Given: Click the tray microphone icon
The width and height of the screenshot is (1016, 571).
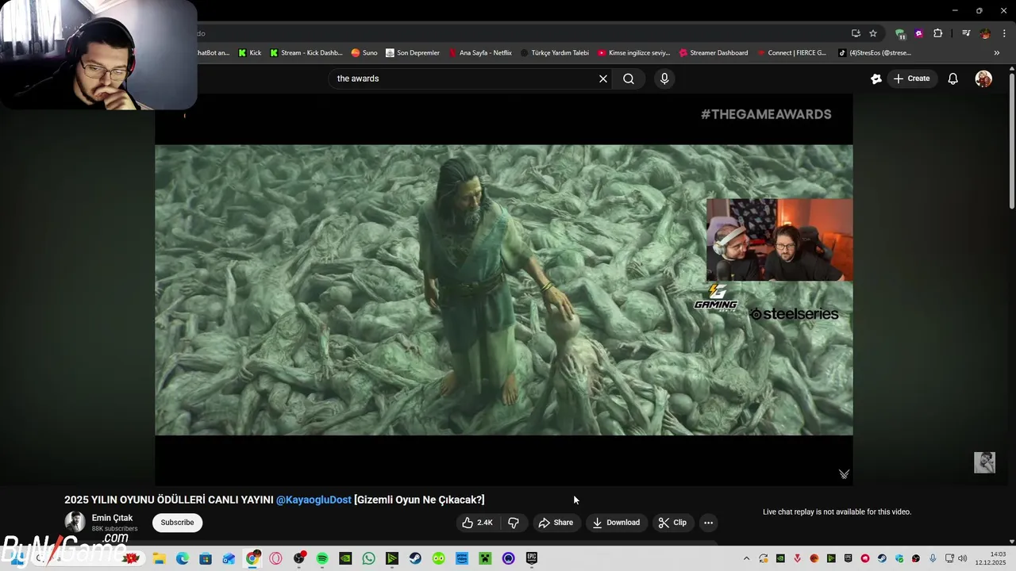Looking at the screenshot, I should [933, 558].
